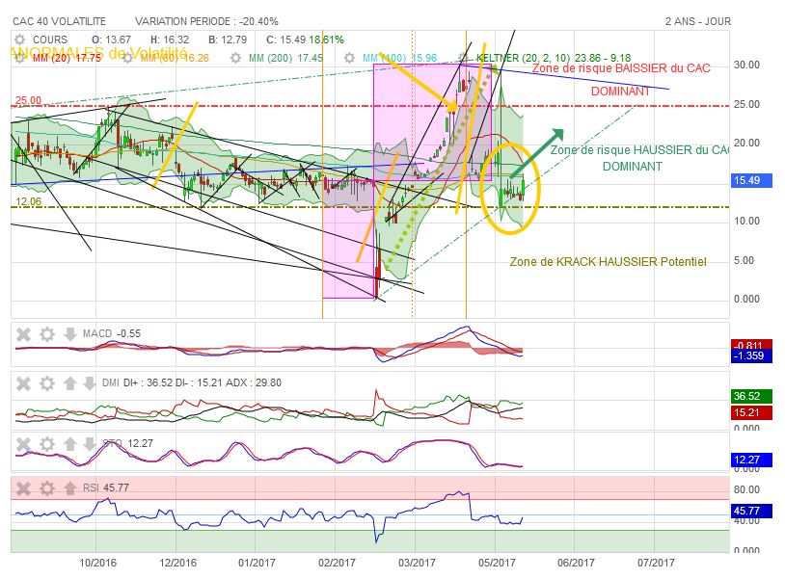Click the 2 ANS - JOUR period label
Viewport: 785px width, 579px height.
click(698, 21)
